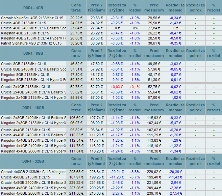Select the current price 187,97 € cell
222x196 pixels.
coord(76,177)
